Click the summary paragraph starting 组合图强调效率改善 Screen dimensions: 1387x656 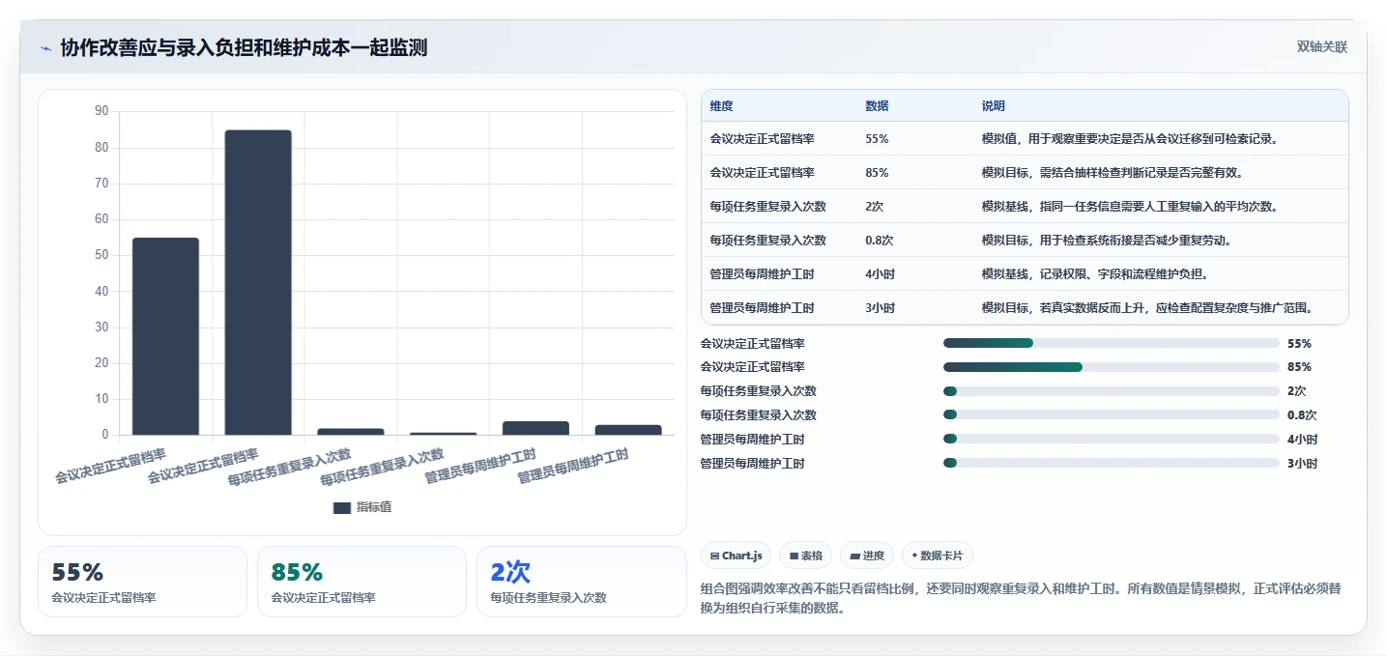[1020, 599]
